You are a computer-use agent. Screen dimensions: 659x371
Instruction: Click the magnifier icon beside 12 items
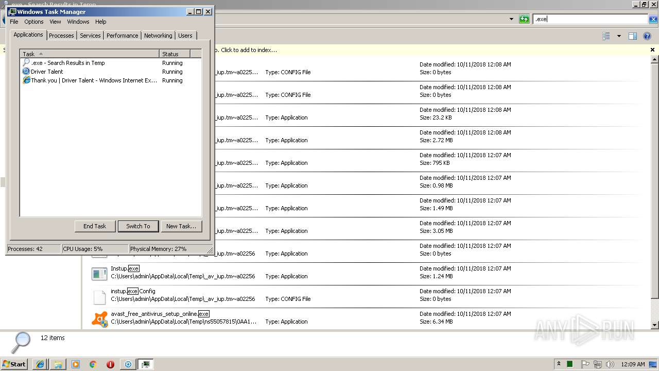(x=22, y=342)
